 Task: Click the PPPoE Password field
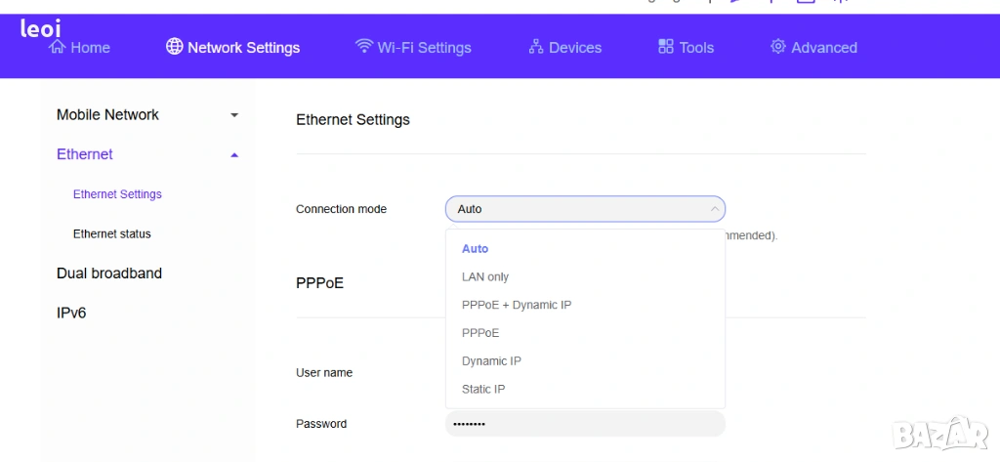click(x=584, y=424)
